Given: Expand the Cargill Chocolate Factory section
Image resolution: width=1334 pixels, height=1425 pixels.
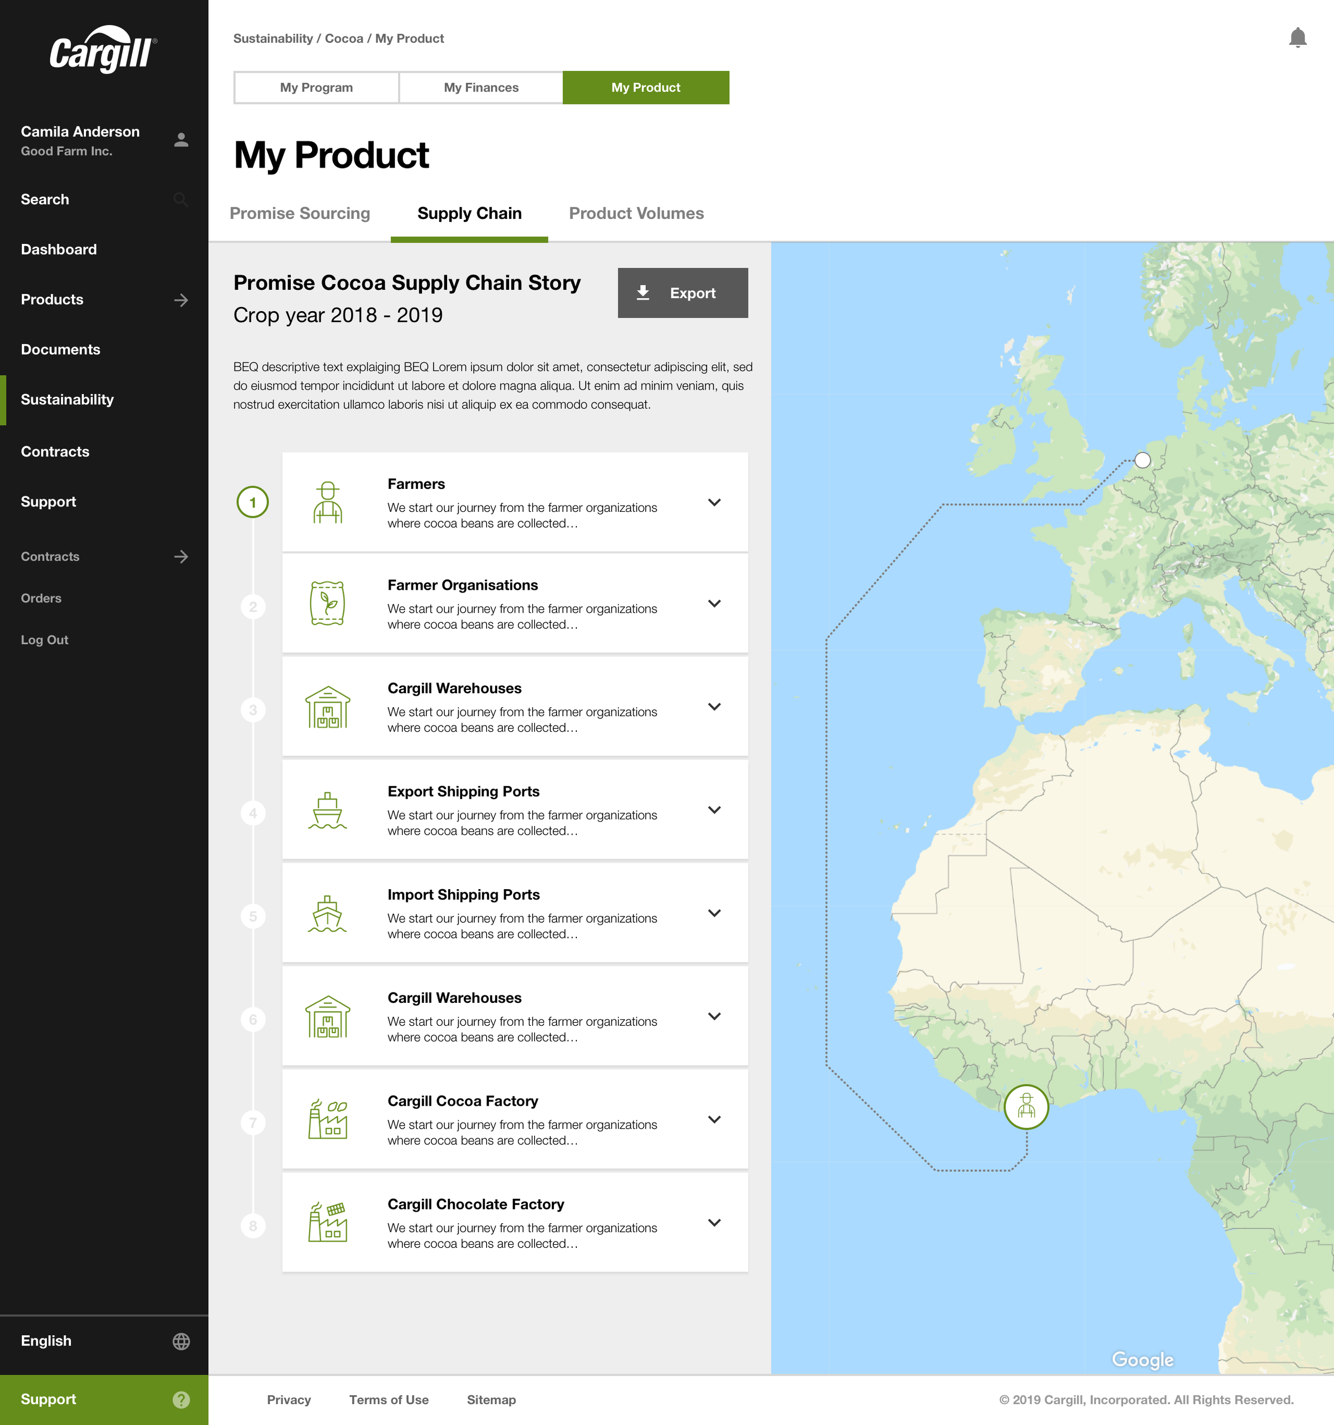Looking at the screenshot, I should pos(714,1223).
